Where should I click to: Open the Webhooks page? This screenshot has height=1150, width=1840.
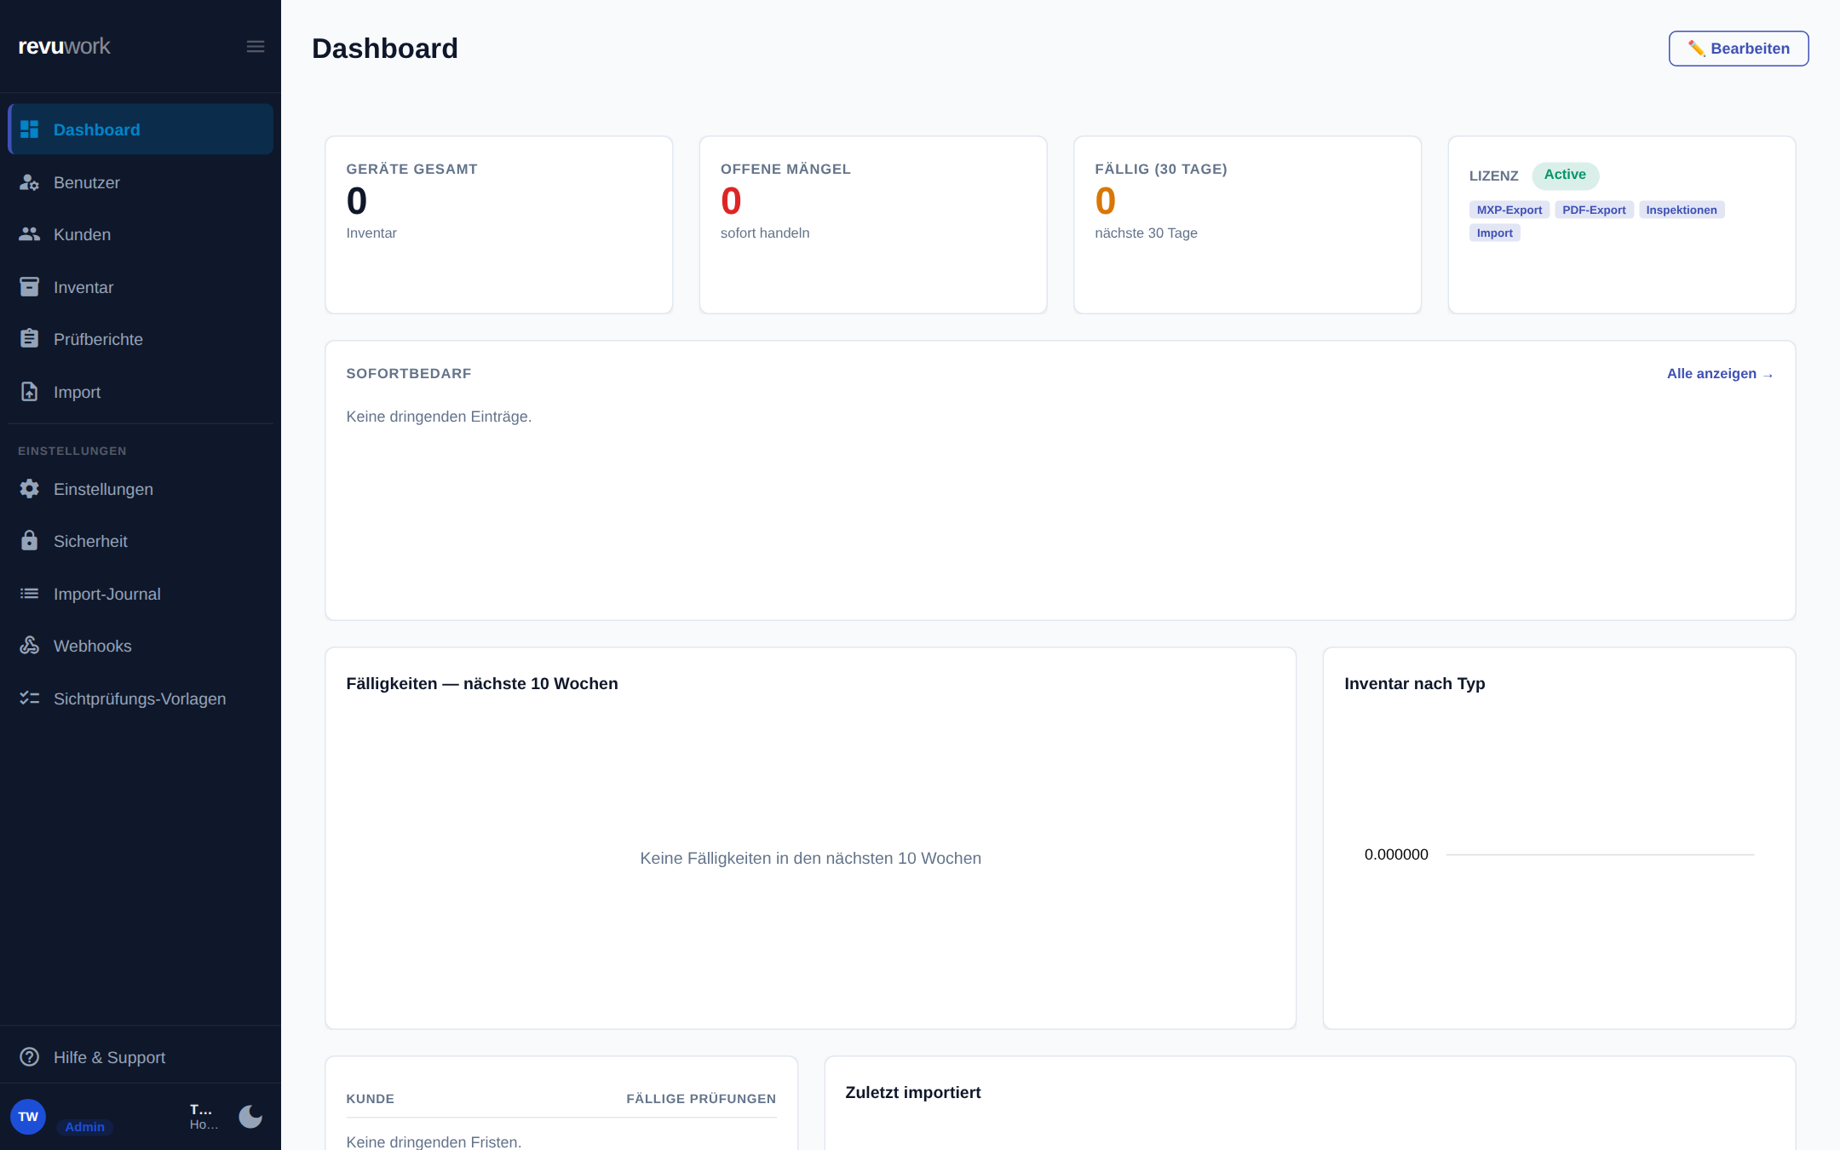141,646
